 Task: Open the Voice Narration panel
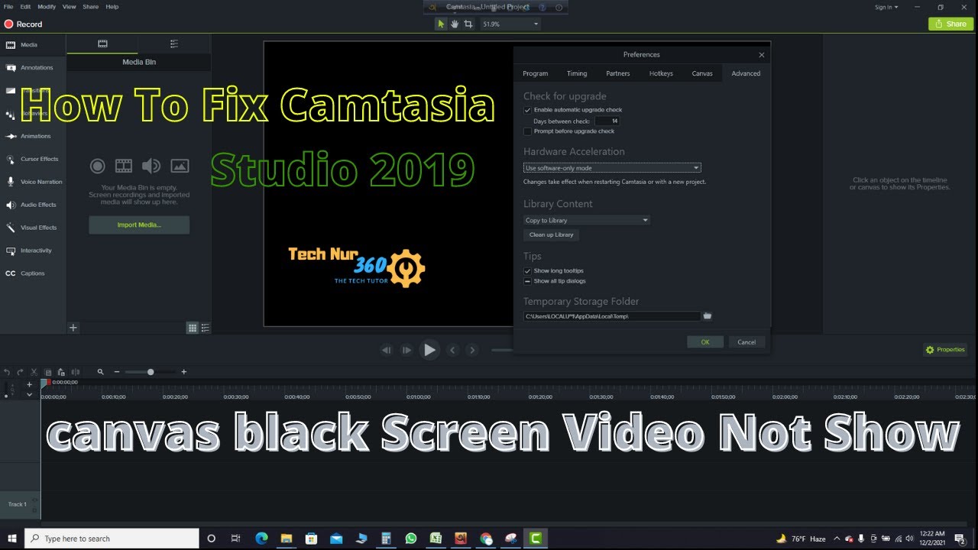pyautogui.click(x=33, y=182)
